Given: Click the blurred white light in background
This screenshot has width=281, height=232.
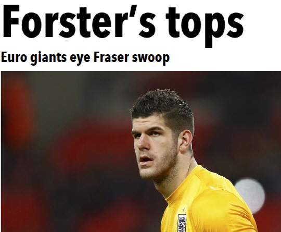Looking at the screenshot, I should [250, 193].
